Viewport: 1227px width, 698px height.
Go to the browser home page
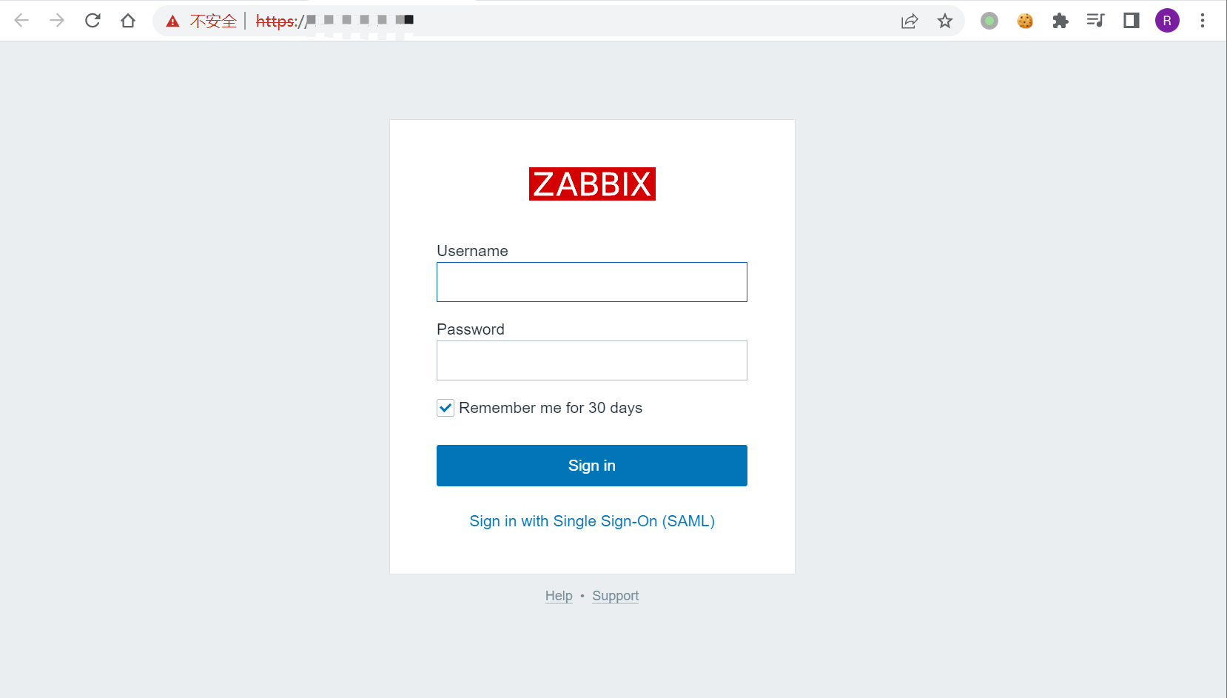pyautogui.click(x=128, y=21)
